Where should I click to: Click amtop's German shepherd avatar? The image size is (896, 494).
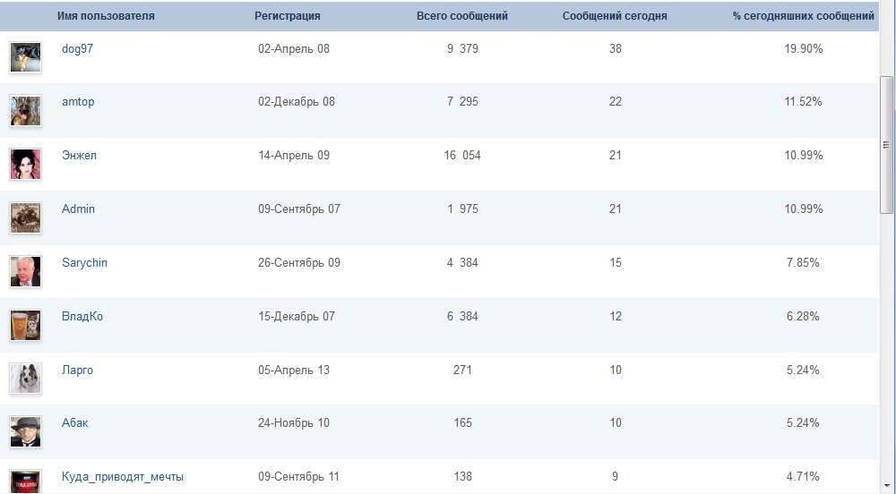(26, 111)
